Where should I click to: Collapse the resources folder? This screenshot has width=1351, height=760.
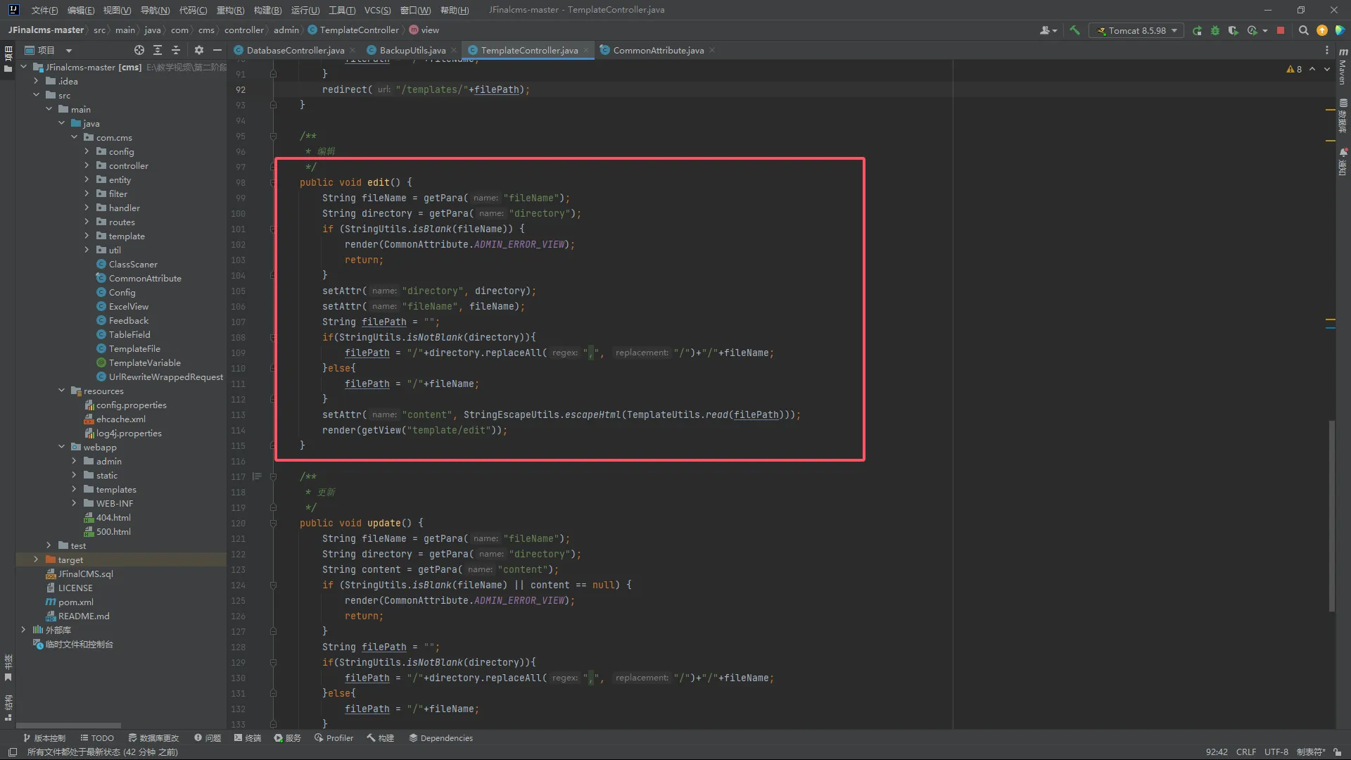pyautogui.click(x=61, y=391)
